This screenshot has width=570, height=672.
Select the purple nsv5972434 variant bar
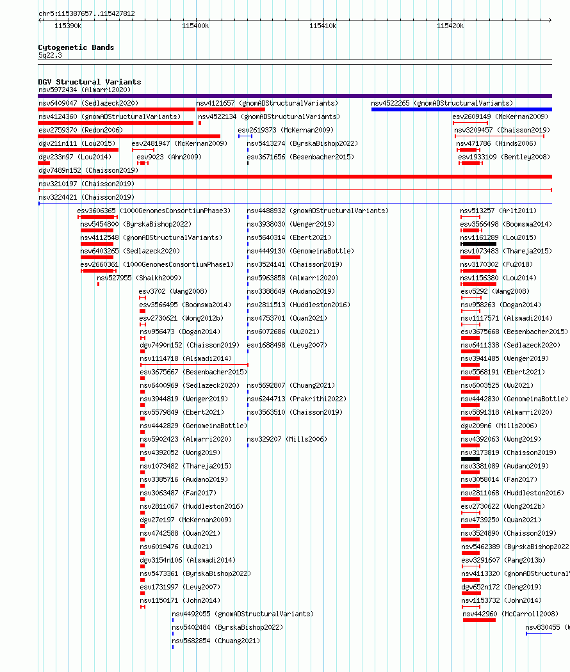[x=295, y=96]
